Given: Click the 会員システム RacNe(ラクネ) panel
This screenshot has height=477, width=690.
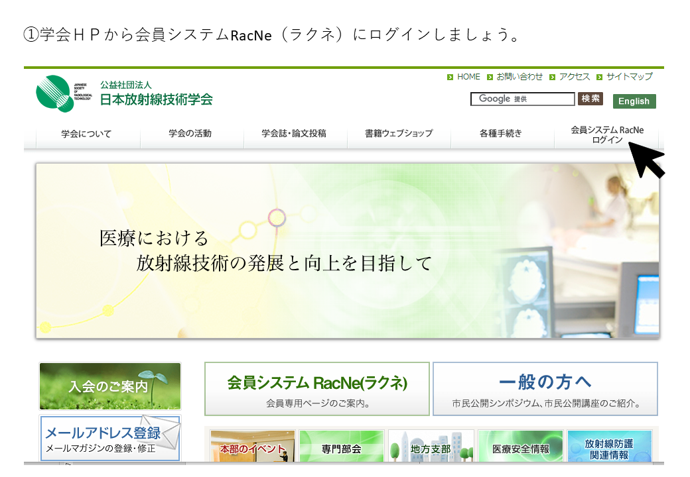Looking at the screenshot, I should coord(316,389).
